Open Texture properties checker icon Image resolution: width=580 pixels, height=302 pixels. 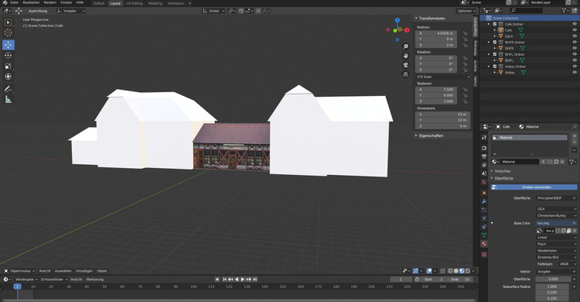click(484, 255)
